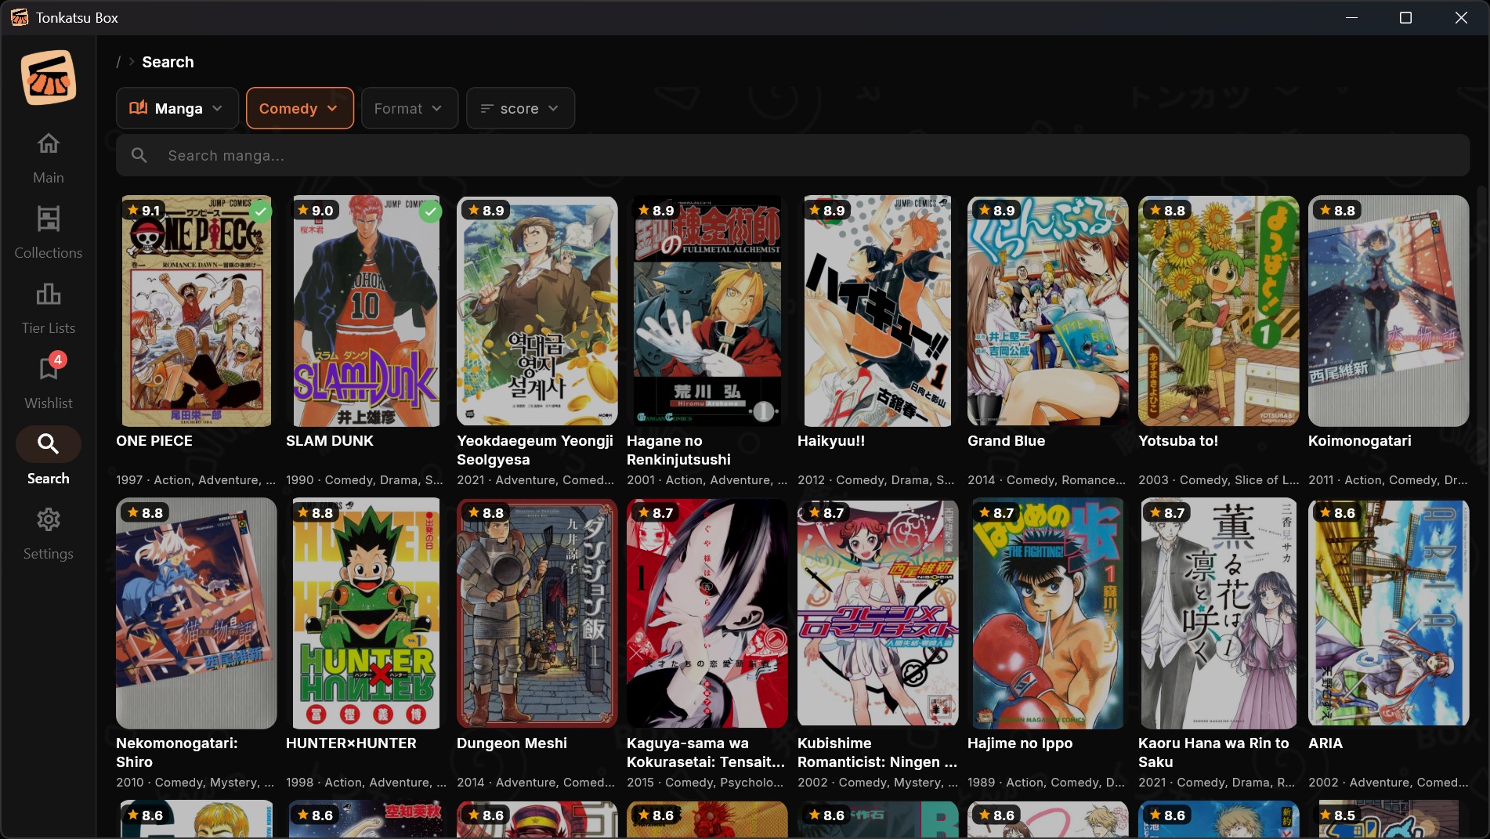This screenshot has width=1490, height=839.
Task: Open the Manga media type dropdown
Action: pyautogui.click(x=176, y=108)
